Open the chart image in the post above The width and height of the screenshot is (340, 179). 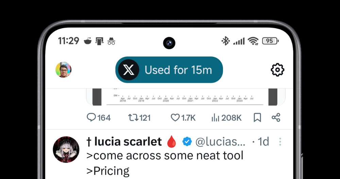[x=186, y=97]
